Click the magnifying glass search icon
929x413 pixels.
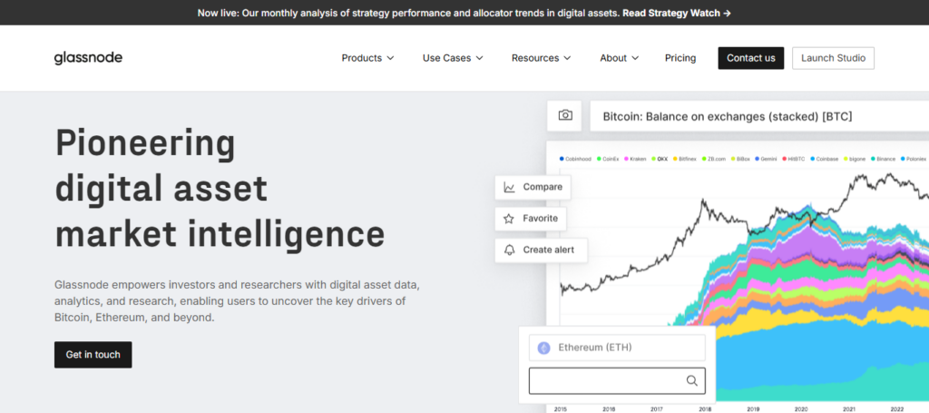coord(692,380)
